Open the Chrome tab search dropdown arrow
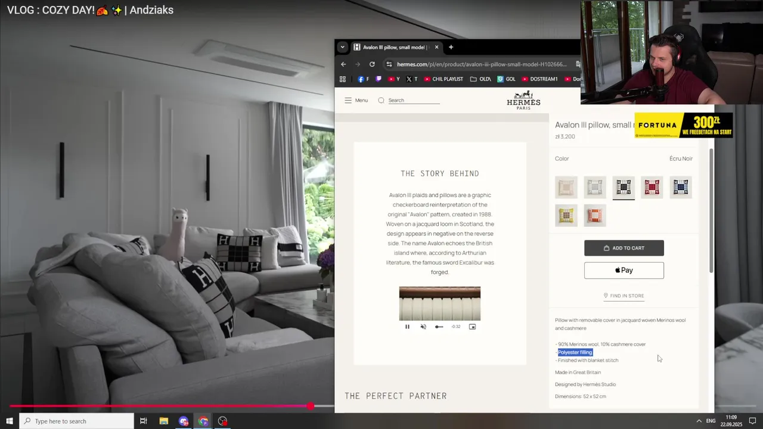763x429 pixels. 342,47
